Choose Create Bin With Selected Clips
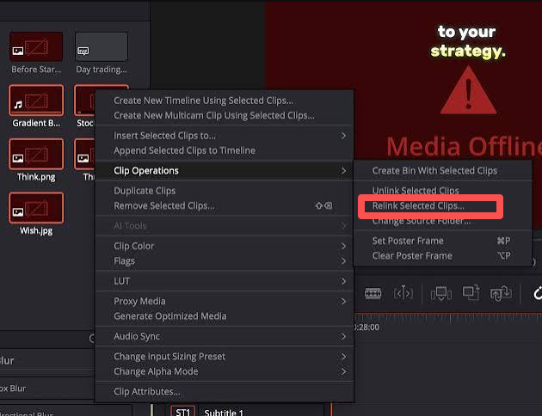The image size is (542, 416). point(442,170)
